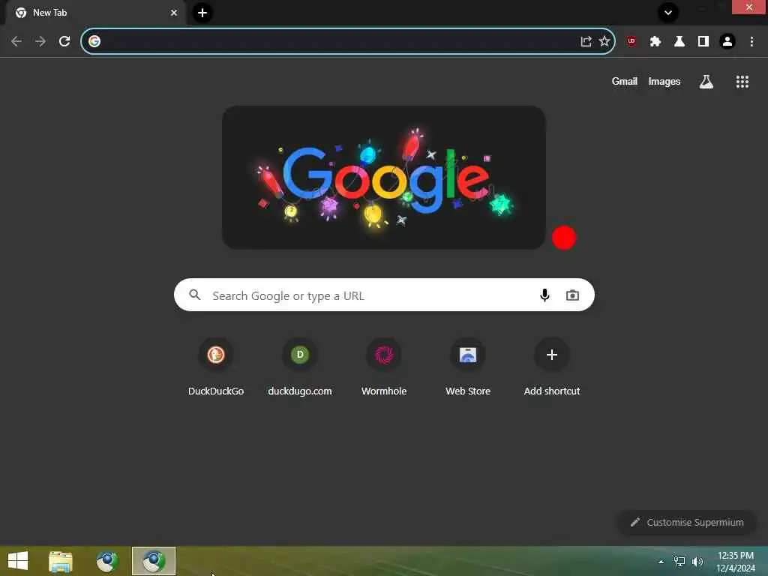The height and width of the screenshot is (576, 768).
Task: Select active Supermium window in taskbar
Action: 154,561
